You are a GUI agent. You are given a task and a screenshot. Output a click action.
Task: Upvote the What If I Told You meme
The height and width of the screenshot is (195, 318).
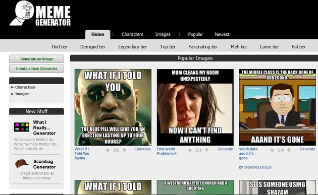click(124, 150)
